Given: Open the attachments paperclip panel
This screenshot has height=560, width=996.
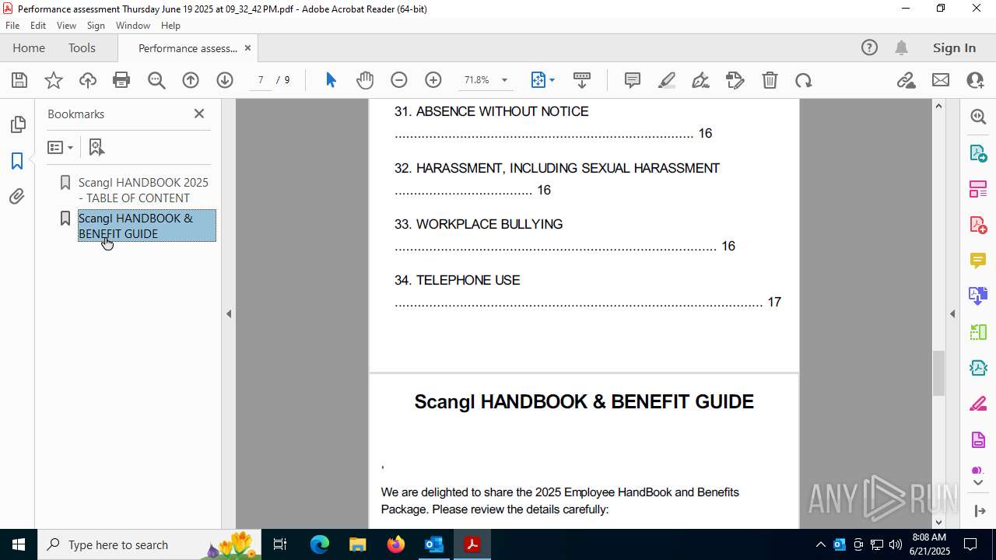Looking at the screenshot, I should [17, 197].
